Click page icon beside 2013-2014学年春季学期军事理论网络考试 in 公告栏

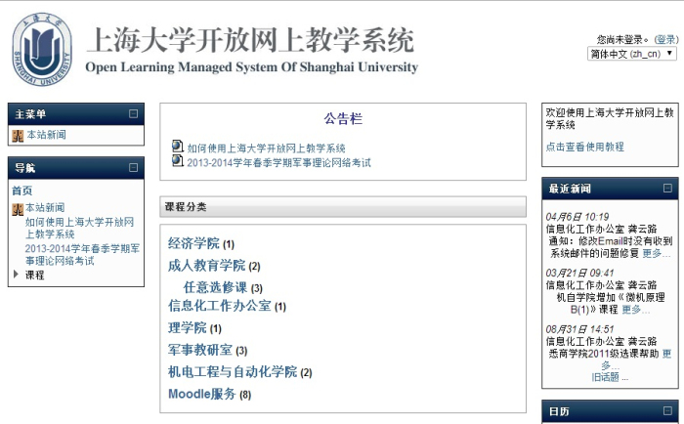coord(178,161)
